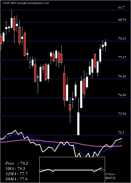
Task: Click the 50MA : 77.6 readout
Action: pos(17,179)
